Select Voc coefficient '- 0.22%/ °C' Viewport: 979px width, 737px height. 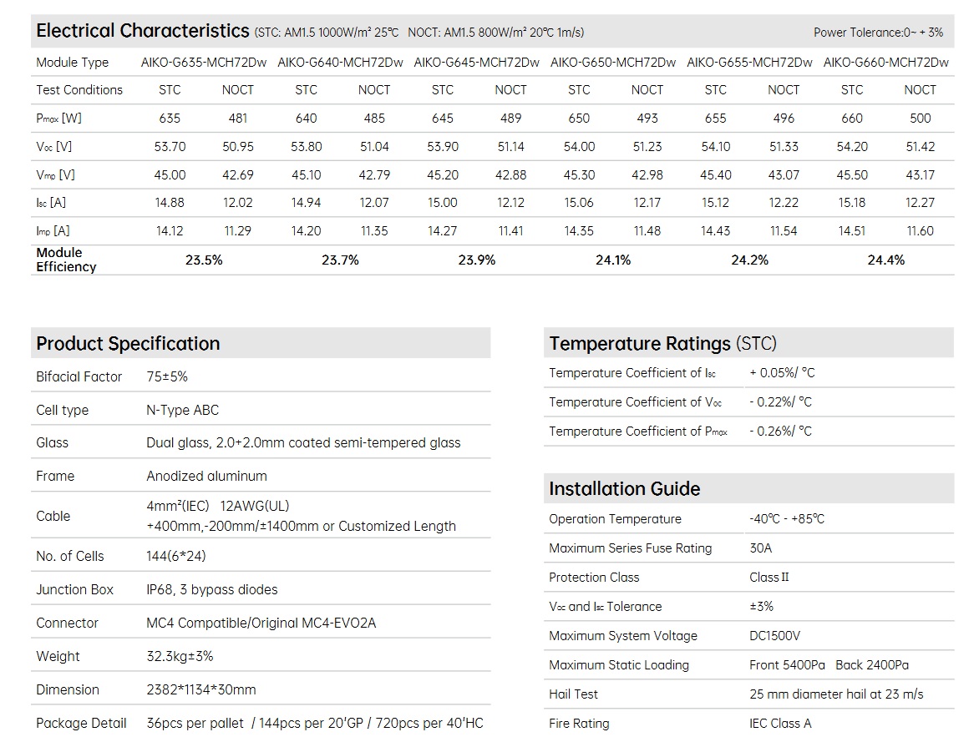[x=780, y=402]
